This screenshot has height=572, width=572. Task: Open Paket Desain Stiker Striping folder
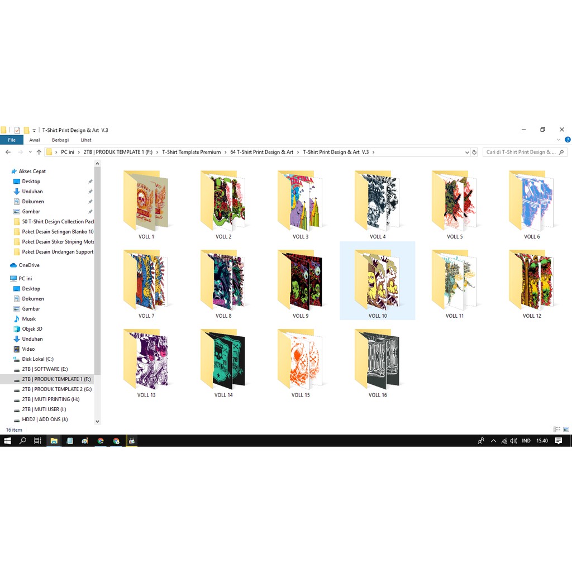54,241
